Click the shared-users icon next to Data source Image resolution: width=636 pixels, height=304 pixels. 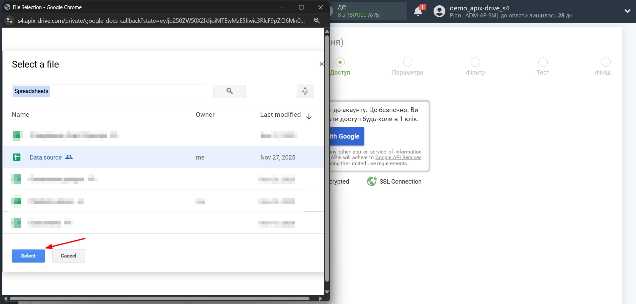pos(69,157)
